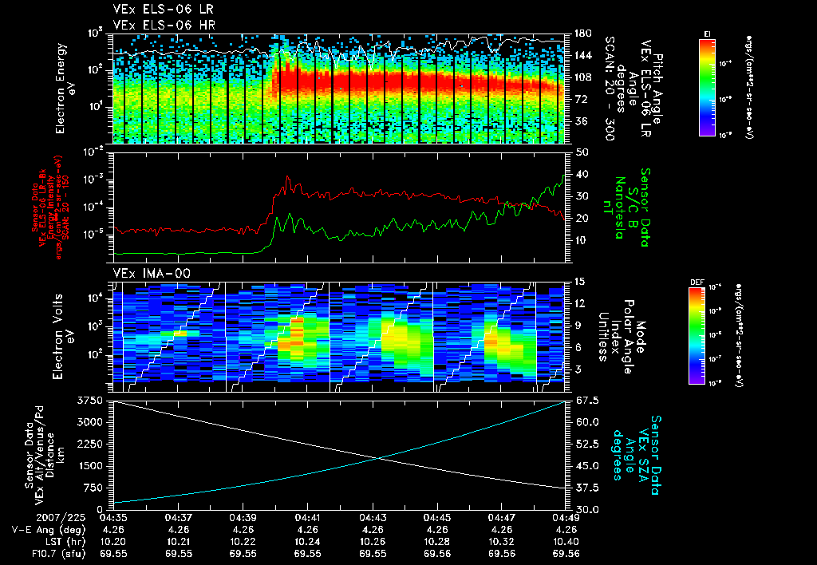Screen dimensions: 817x565
Task: Click the 'Polar Angle' axis label
Action: pos(628,337)
